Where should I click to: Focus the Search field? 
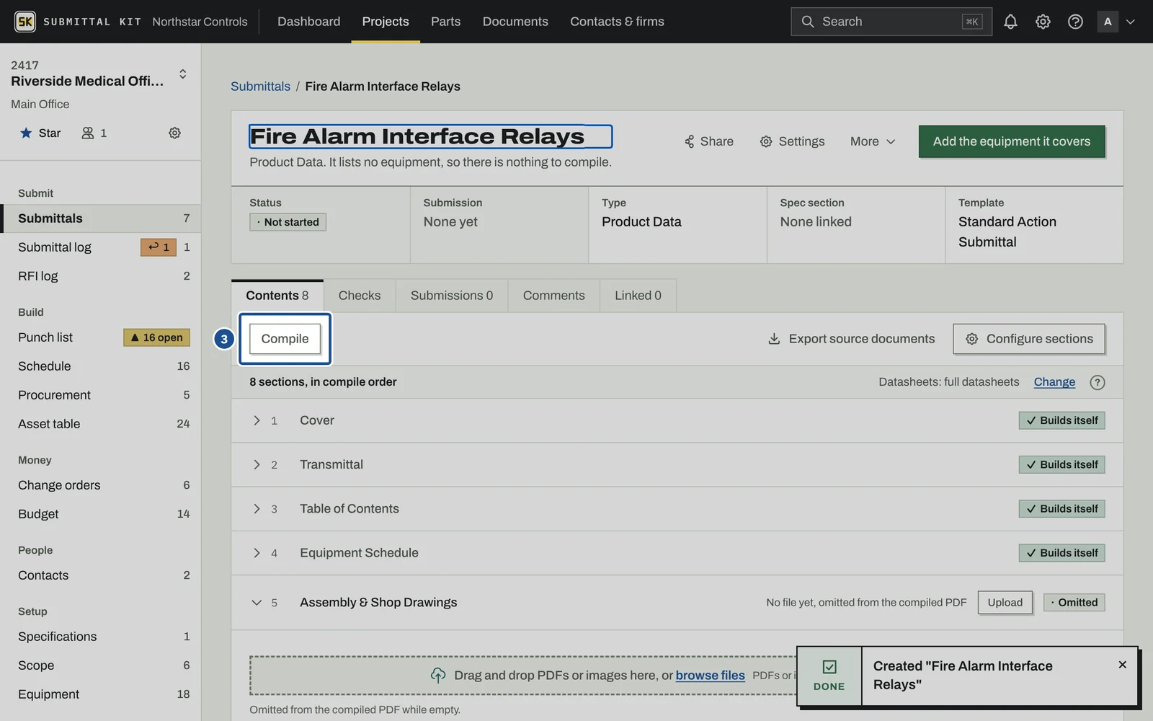point(891,22)
